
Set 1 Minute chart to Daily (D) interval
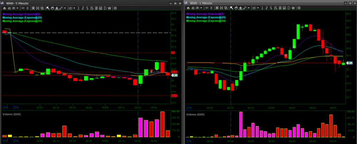pos(289,8)
